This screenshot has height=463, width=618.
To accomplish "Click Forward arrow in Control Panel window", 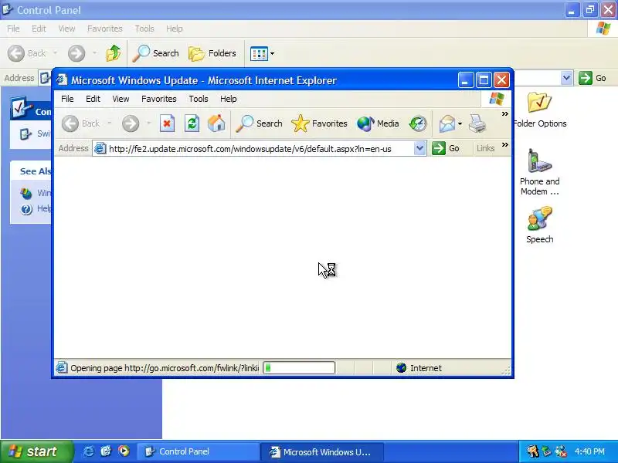I will [x=76, y=53].
